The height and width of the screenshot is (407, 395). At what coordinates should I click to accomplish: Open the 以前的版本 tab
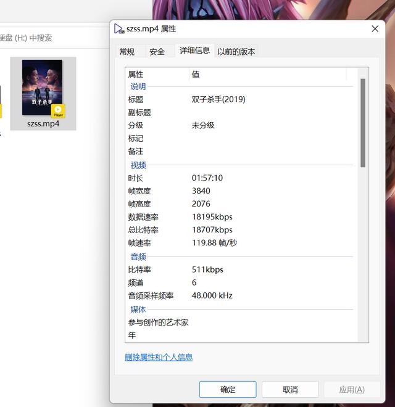pos(236,51)
